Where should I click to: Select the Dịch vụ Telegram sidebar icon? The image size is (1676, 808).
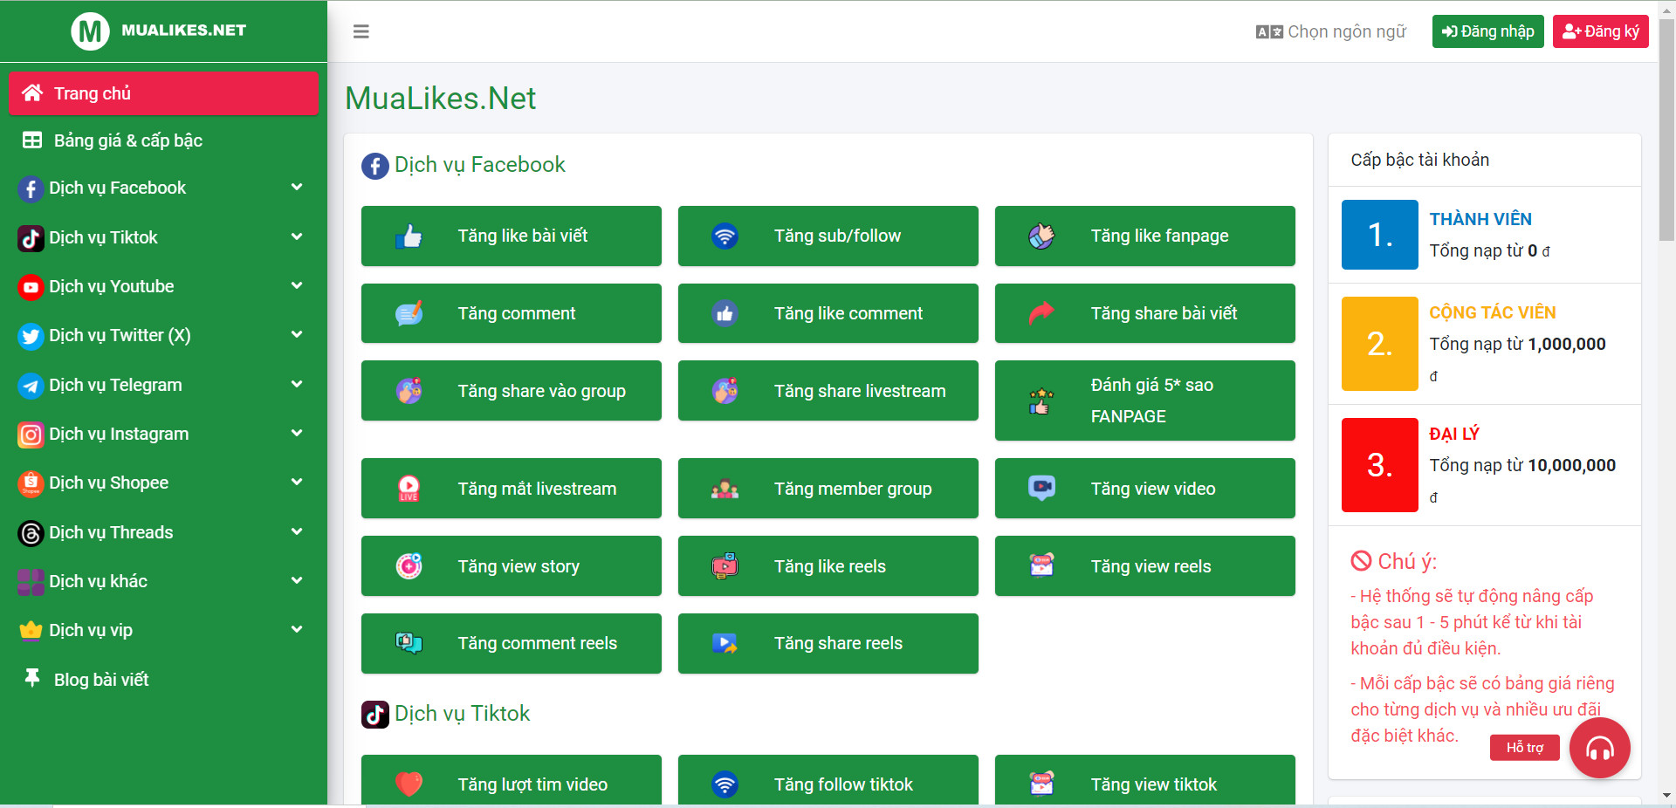coord(31,384)
